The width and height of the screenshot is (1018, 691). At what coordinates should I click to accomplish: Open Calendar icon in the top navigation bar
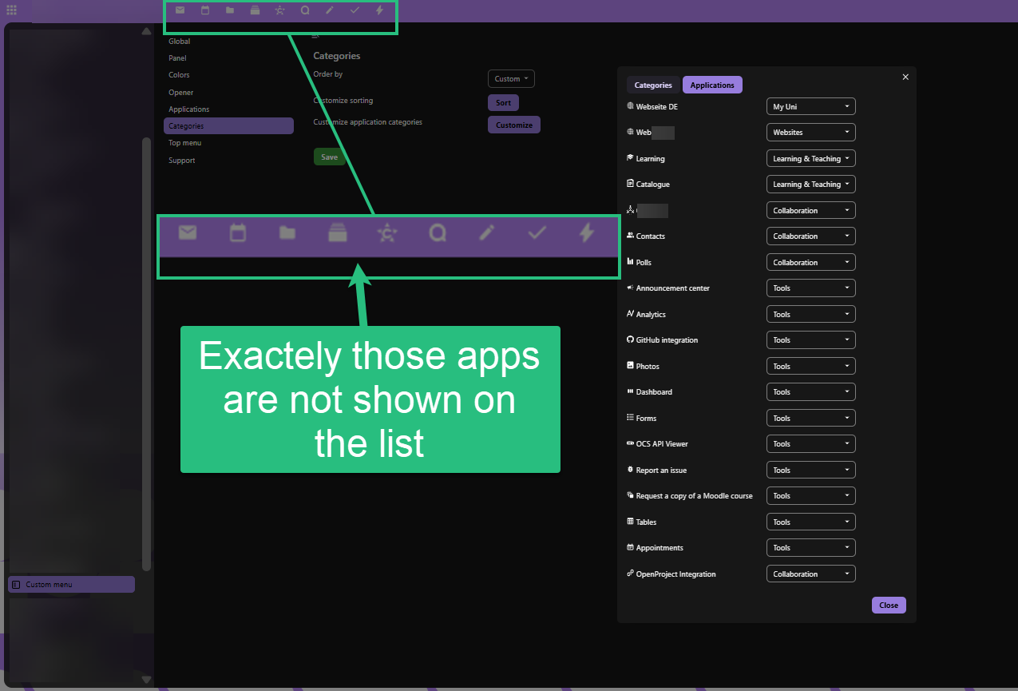(x=205, y=10)
